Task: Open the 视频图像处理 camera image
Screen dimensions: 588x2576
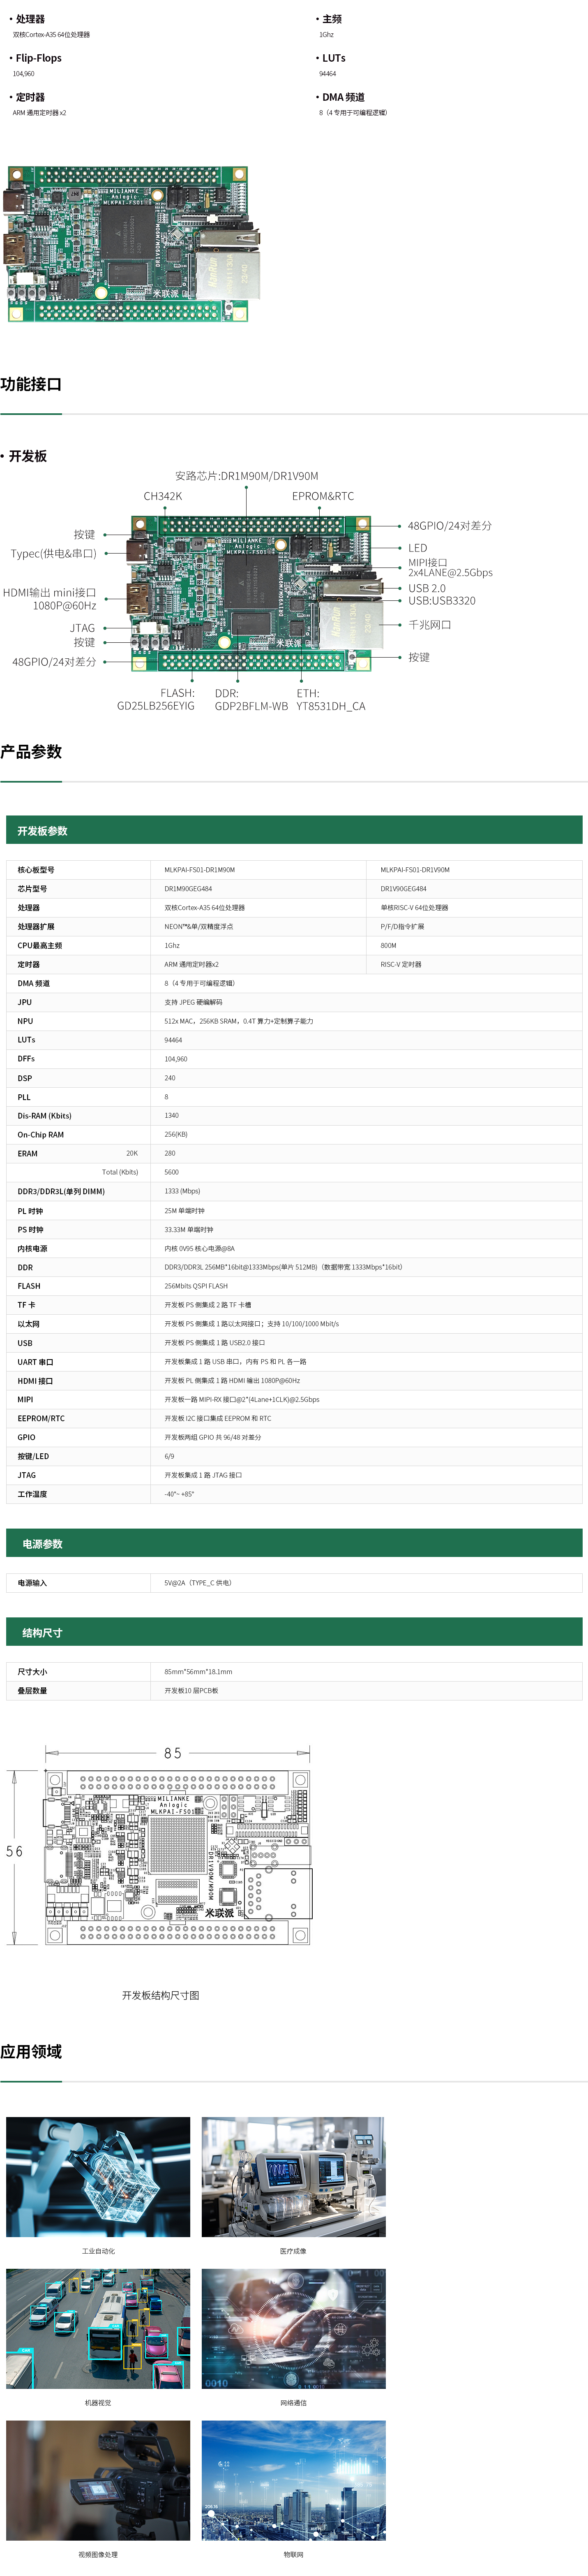Action: click(x=98, y=2481)
